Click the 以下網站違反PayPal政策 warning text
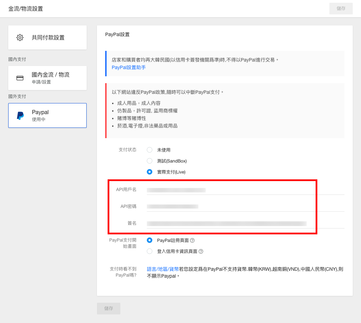 [x=168, y=92]
